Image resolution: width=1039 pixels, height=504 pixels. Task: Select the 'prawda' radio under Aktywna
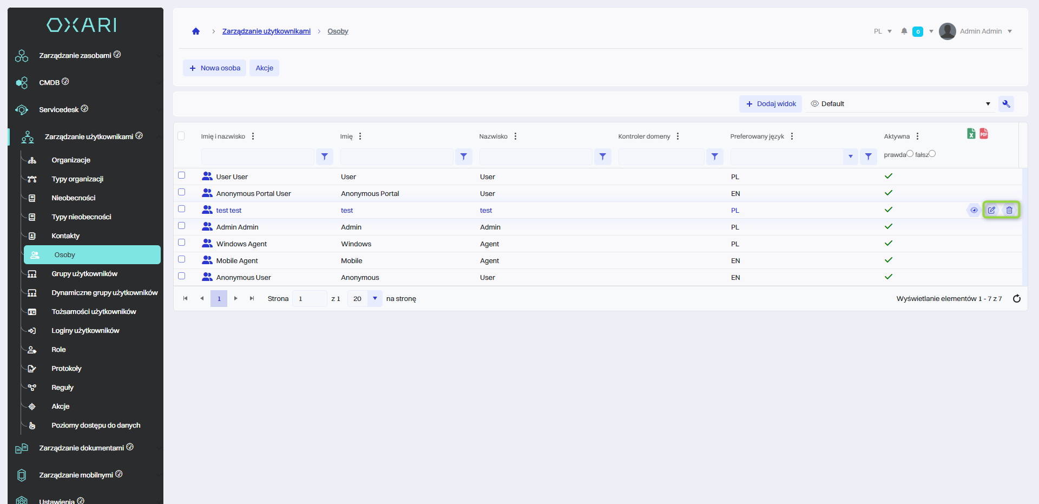[910, 154]
